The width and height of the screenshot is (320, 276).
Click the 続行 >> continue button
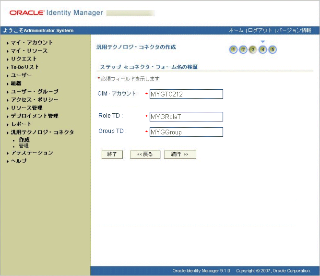click(x=180, y=155)
